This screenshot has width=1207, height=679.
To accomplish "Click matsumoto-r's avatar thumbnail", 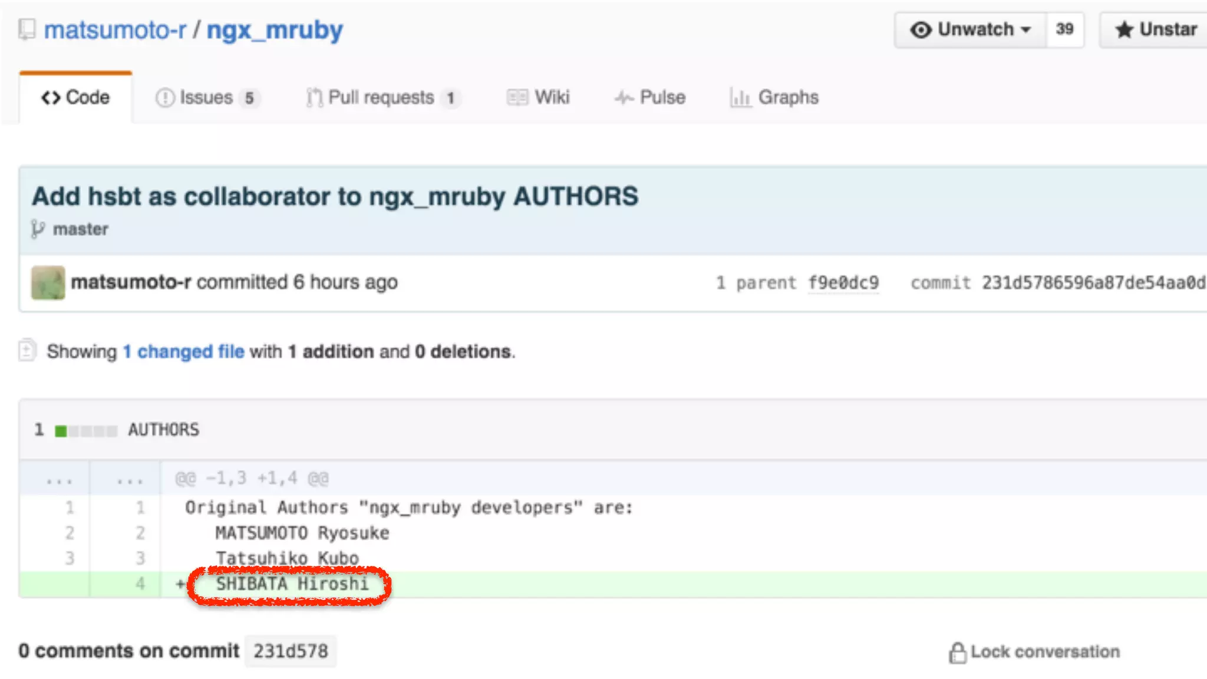I will pyautogui.click(x=48, y=283).
